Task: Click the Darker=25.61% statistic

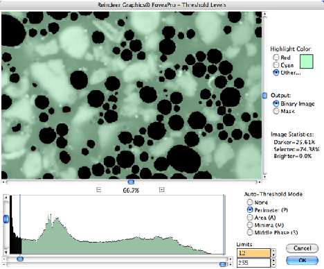Action: pyautogui.click(x=294, y=142)
